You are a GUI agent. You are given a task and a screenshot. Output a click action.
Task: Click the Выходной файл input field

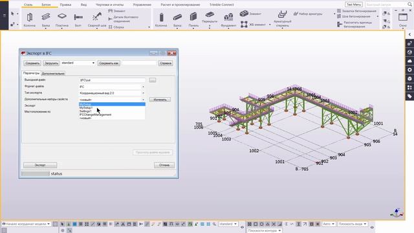tap(112, 80)
